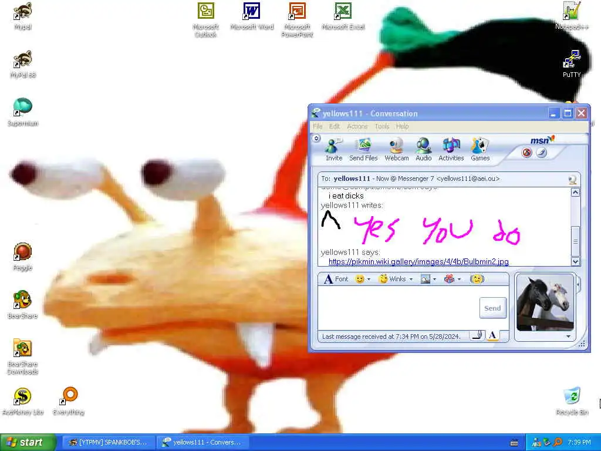Click the taskbar clock showing 7:39 PM
The height and width of the screenshot is (451, 601).
(579, 443)
